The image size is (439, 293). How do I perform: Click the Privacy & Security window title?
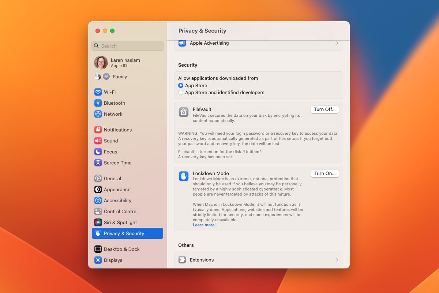(202, 31)
